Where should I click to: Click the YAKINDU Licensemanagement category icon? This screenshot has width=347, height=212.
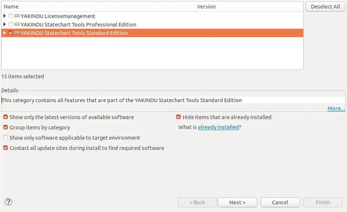[17, 16]
